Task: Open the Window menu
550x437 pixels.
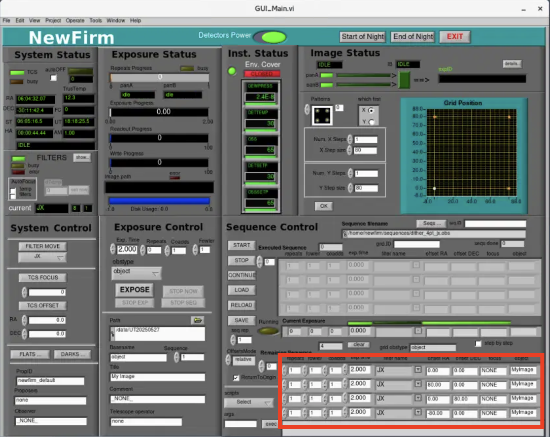Action: [116, 20]
